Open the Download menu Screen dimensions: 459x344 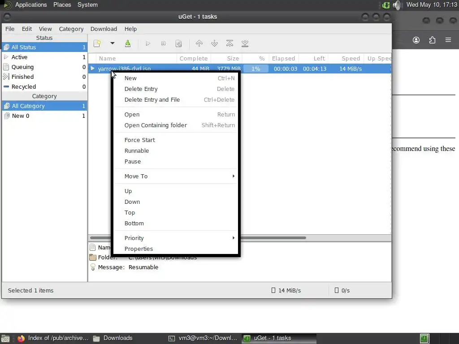pos(104,29)
